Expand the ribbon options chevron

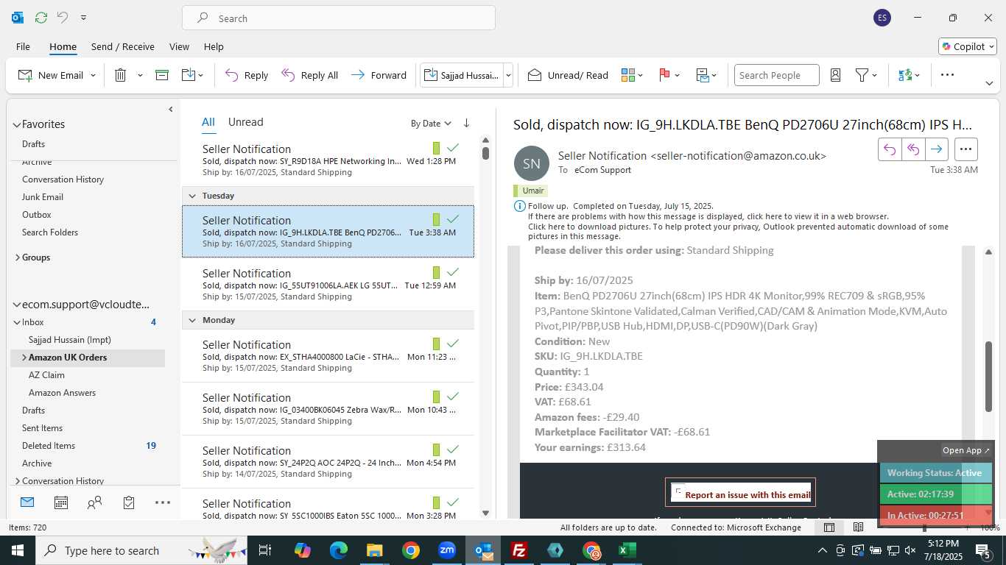coord(989,83)
